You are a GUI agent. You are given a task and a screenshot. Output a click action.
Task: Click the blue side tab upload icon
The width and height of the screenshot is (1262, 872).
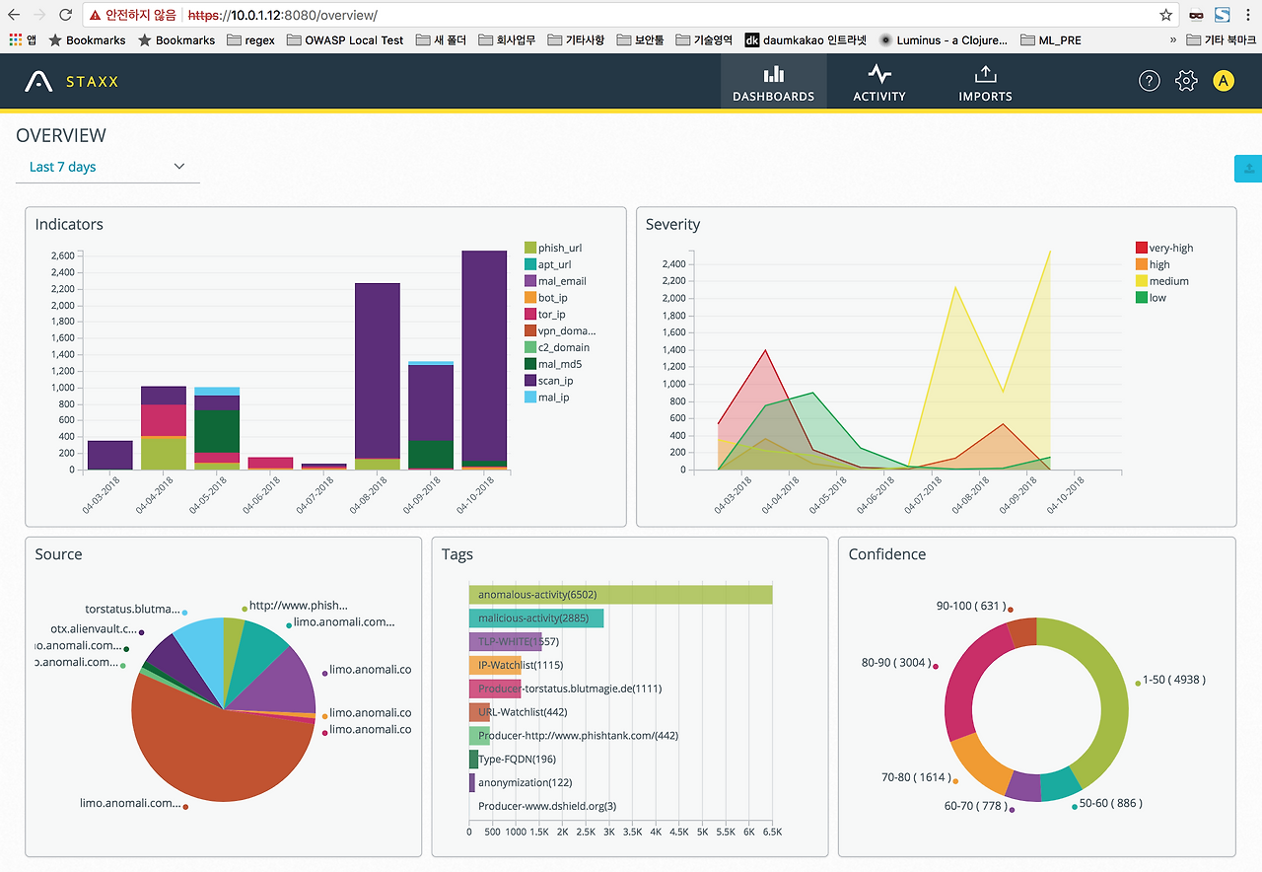(x=1248, y=169)
